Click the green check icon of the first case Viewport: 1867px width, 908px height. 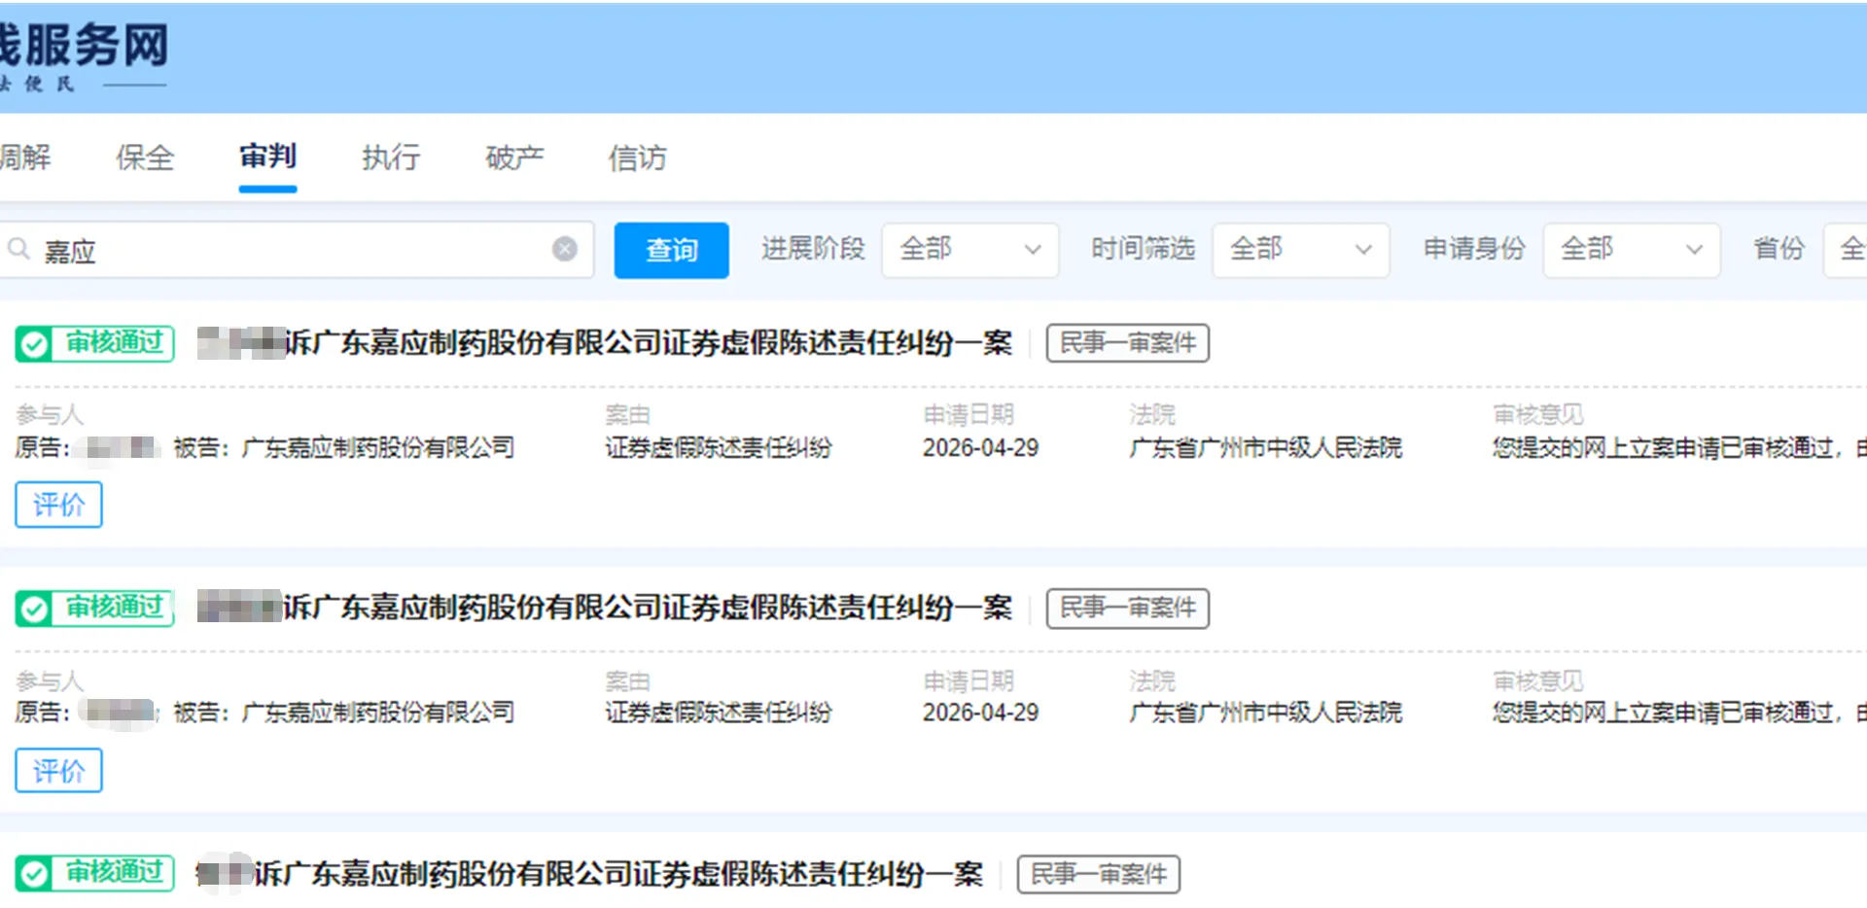coord(34,344)
